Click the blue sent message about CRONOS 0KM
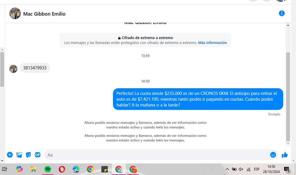Image resolution: width=296 pixels, height=175 pixels. (x=198, y=99)
